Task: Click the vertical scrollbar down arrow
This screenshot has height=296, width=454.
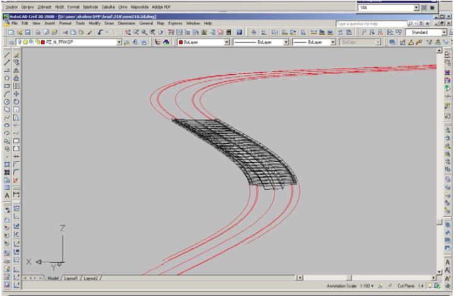Action: (x=440, y=271)
